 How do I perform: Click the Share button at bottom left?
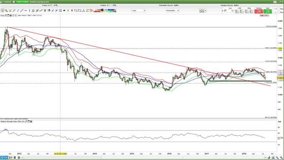[4, 157]
